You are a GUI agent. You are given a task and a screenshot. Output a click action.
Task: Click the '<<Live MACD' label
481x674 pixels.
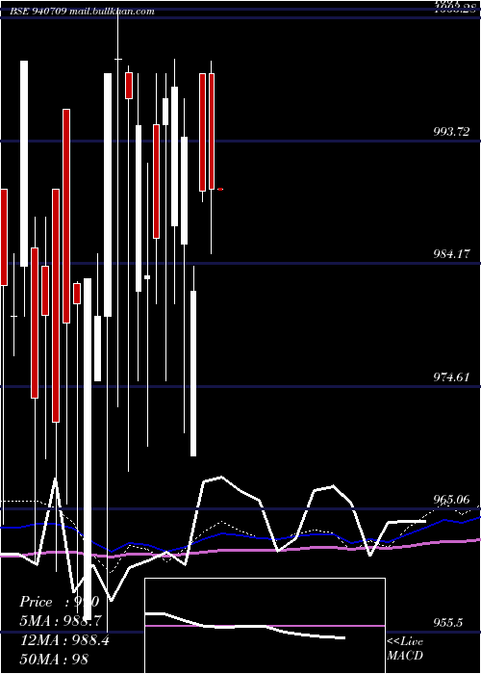405,648
